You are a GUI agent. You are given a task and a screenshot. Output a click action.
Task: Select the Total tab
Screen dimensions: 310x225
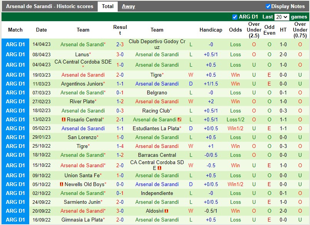pos(108,6)
